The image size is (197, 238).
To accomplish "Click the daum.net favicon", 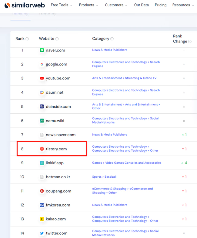I will (42, 92).
